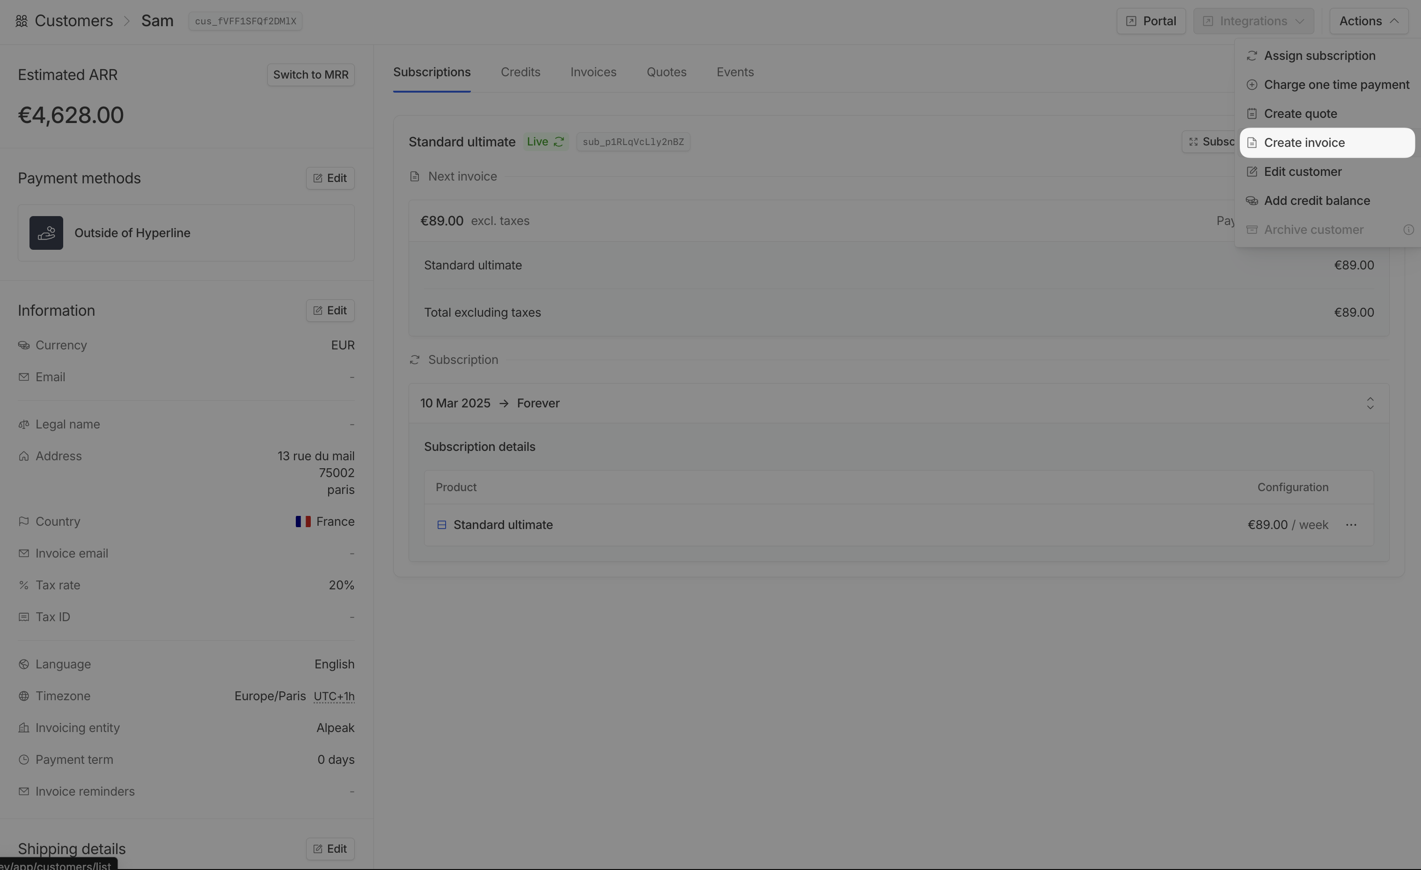Click the Customers people icon in breadcrumb
The height and width of the screenshot is (870, 1421).
point(22,22)
